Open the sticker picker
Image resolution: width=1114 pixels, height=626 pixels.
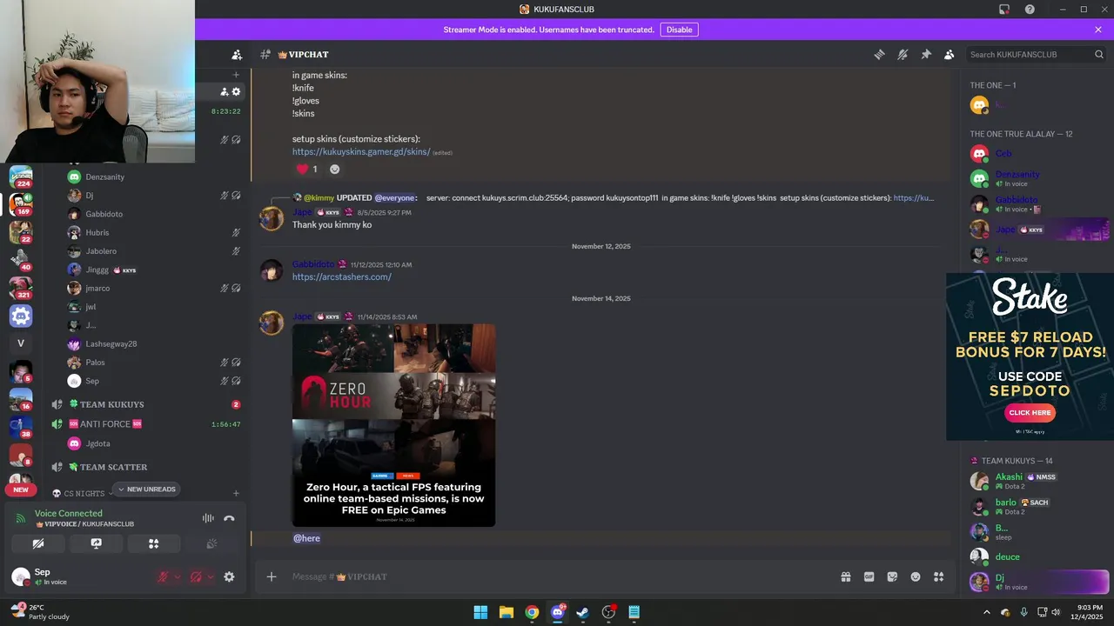coord(892,576)
